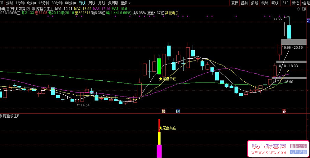Image resolution: width=310 pixels, height=158 pixels.
Task: Click the 幅-1.44(-6.66%) change value
Action: pyautogui.click(x=119, y=13)
